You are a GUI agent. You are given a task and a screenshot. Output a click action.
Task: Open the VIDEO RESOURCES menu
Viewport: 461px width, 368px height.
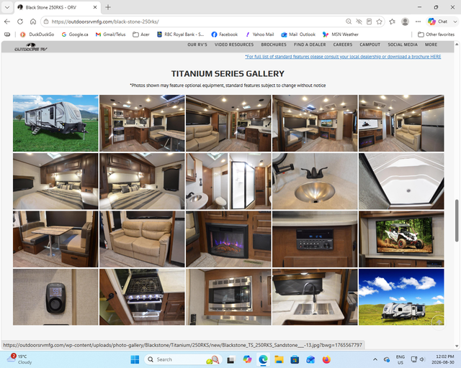click(x=234, y=45)
